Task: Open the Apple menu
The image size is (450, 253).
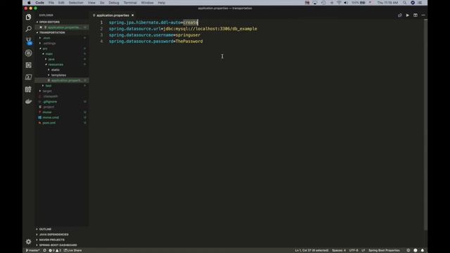Action: tap(29, 3)
